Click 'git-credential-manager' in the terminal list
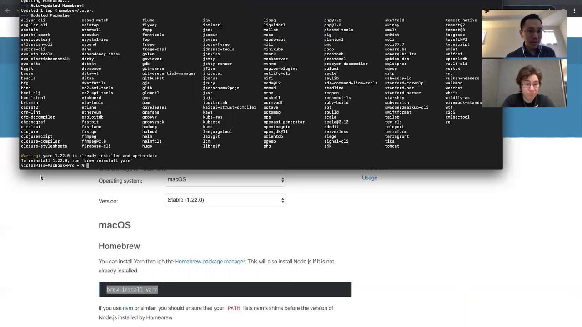The width and height of the screenshot is (582, 327). (169, 74)
